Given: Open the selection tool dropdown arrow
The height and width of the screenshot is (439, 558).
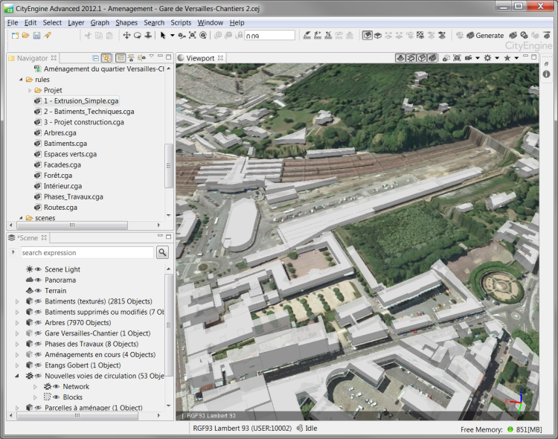Looking at the screenshot, I should pos(173,35).
